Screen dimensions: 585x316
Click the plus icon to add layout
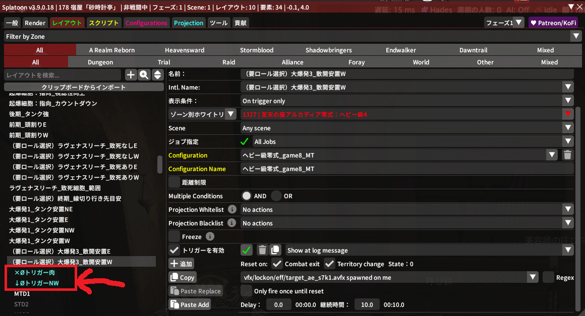click(x=131, y=75)
